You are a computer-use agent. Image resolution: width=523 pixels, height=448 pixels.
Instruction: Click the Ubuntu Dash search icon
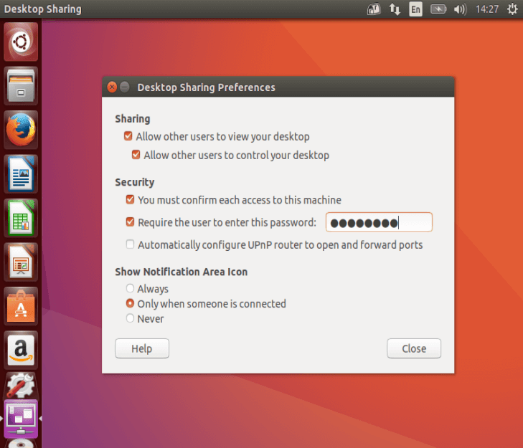(21, 42)
